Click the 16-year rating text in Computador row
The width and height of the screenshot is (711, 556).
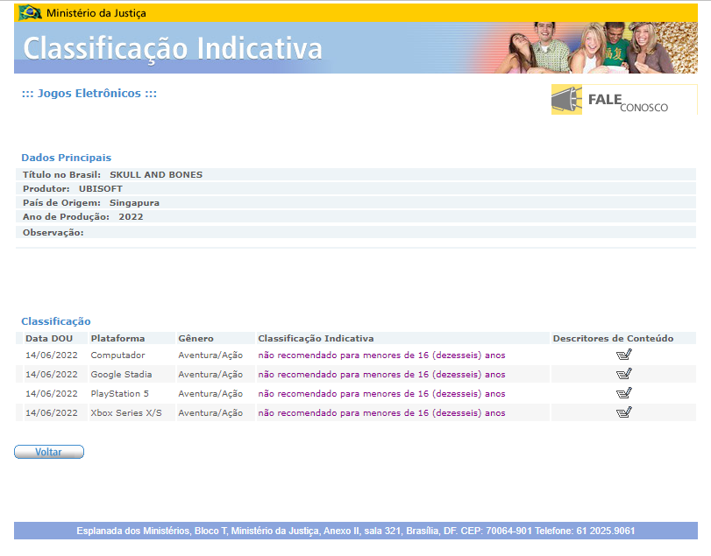[x=381, y=355]
